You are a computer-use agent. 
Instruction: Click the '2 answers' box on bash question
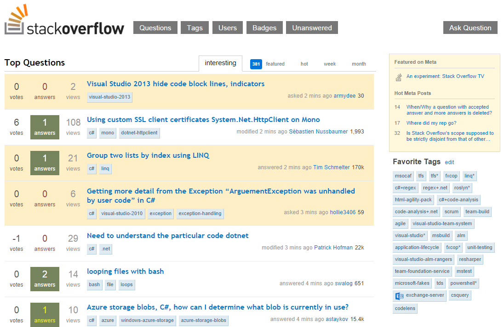coord(45,279)
